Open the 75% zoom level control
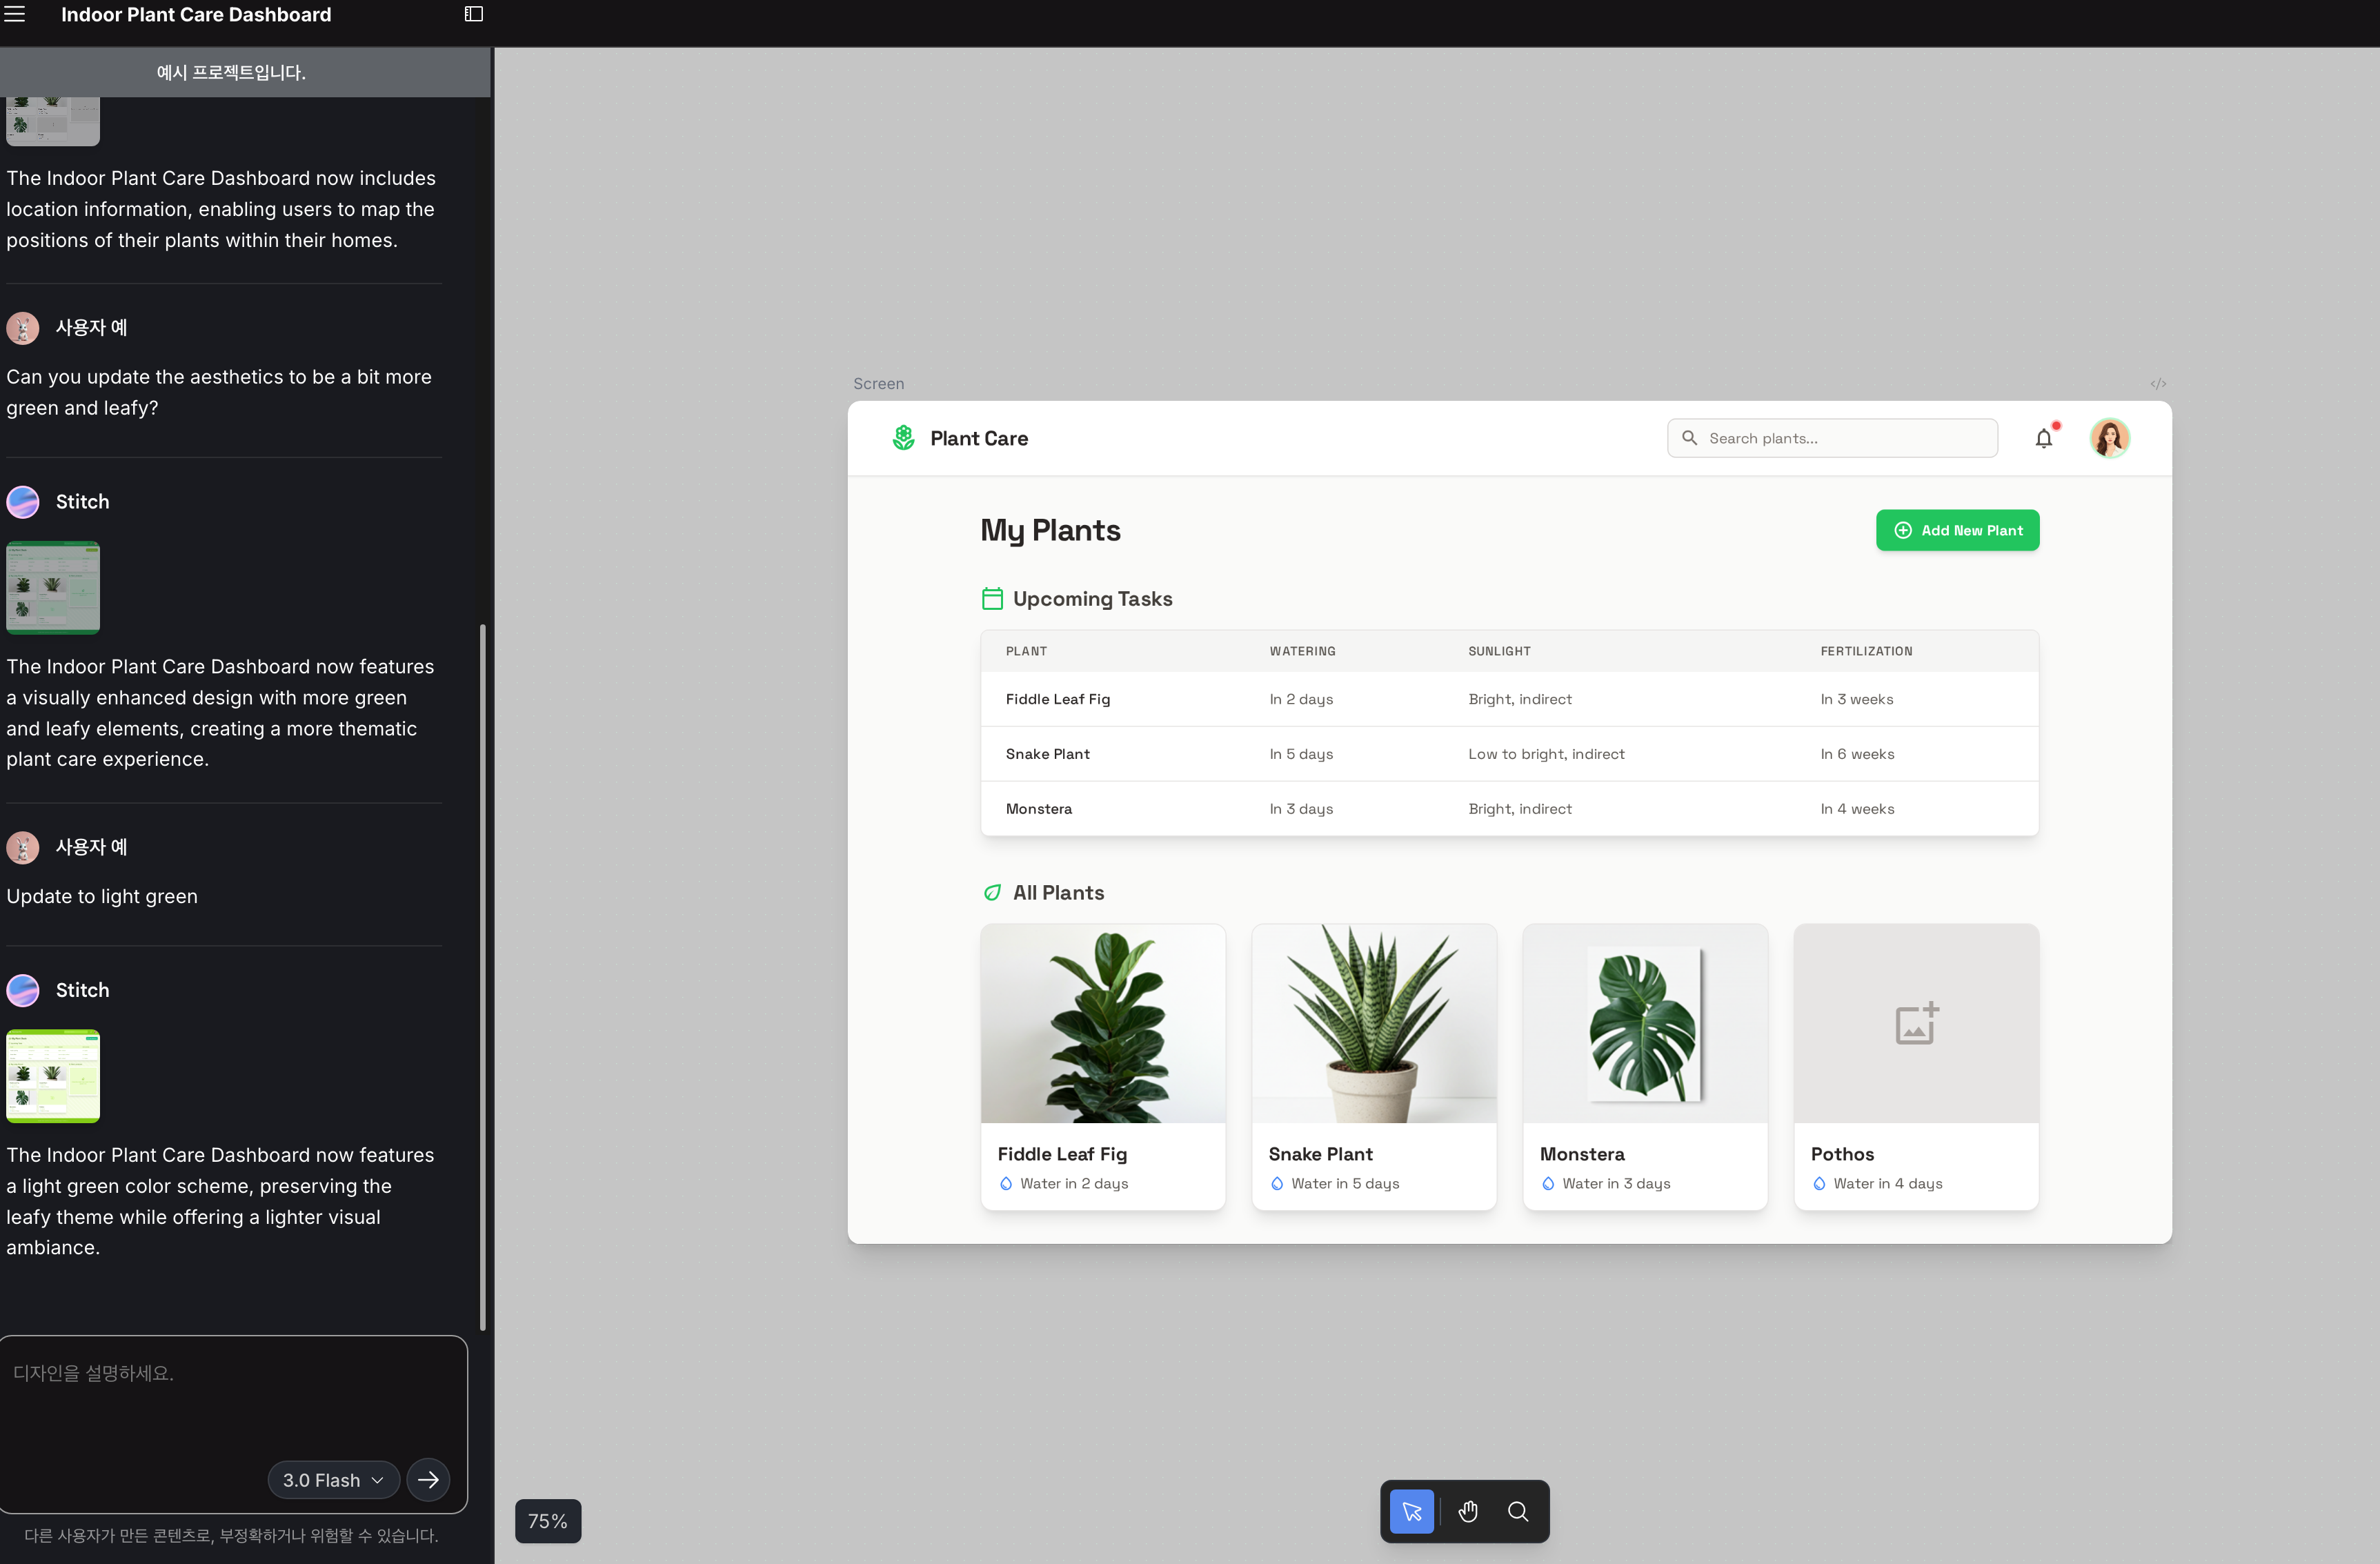2380x1564 pixels. tap(547, 1520)
